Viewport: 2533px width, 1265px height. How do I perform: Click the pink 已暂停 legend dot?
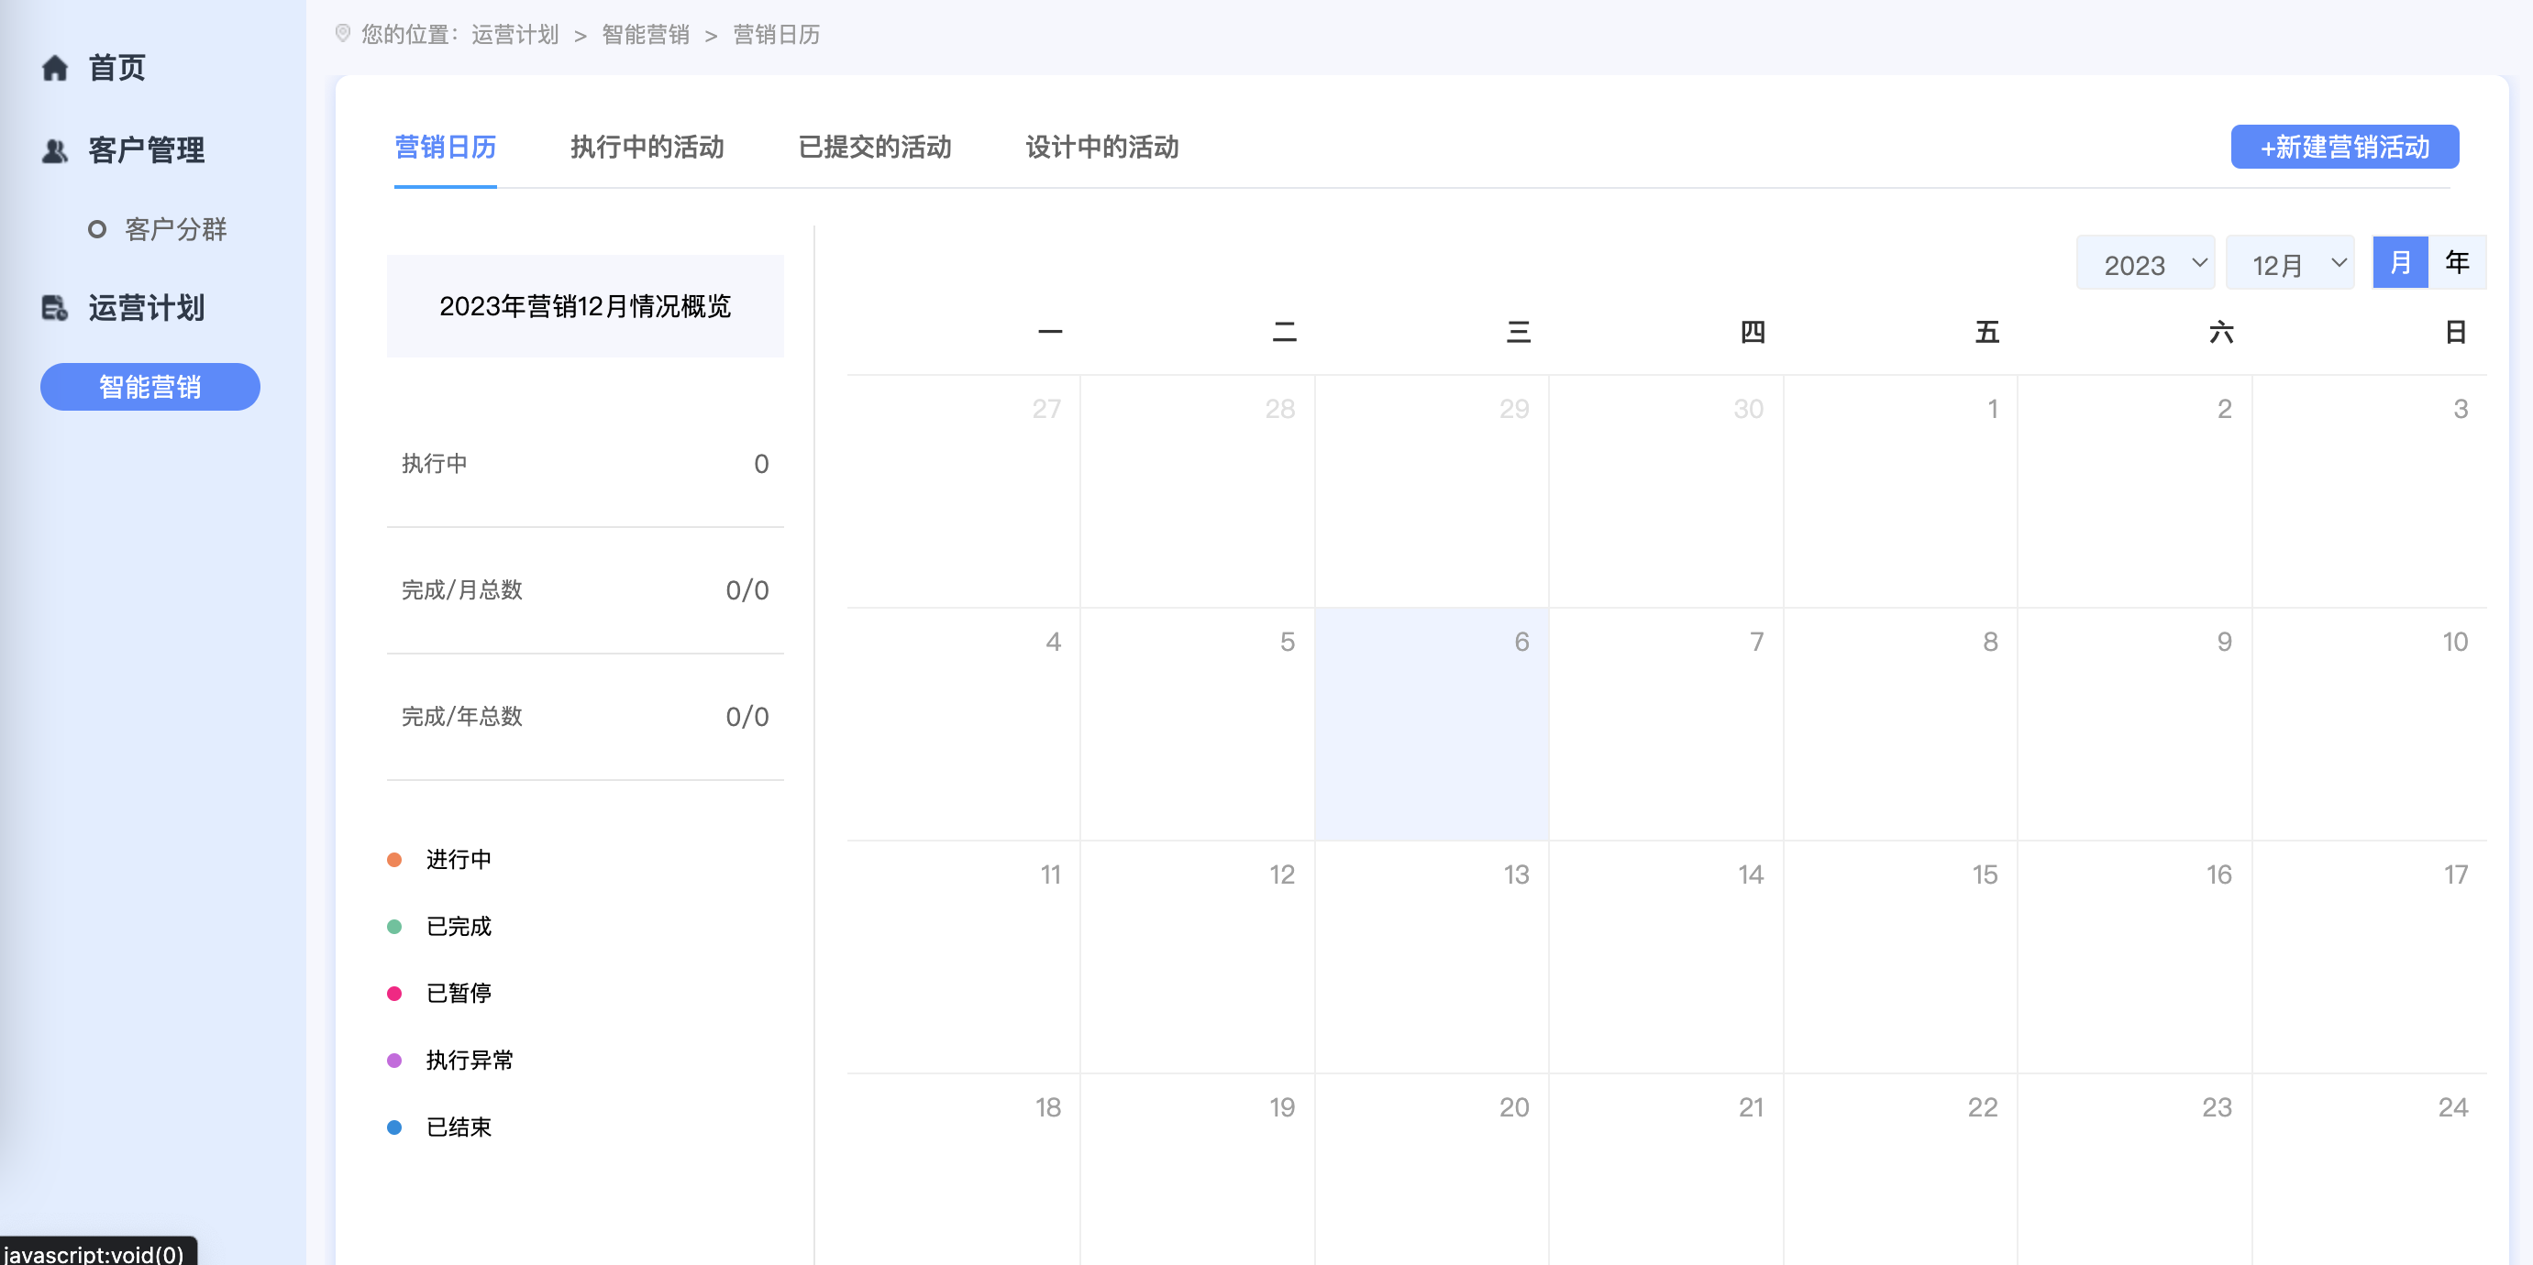click(394, 994)
